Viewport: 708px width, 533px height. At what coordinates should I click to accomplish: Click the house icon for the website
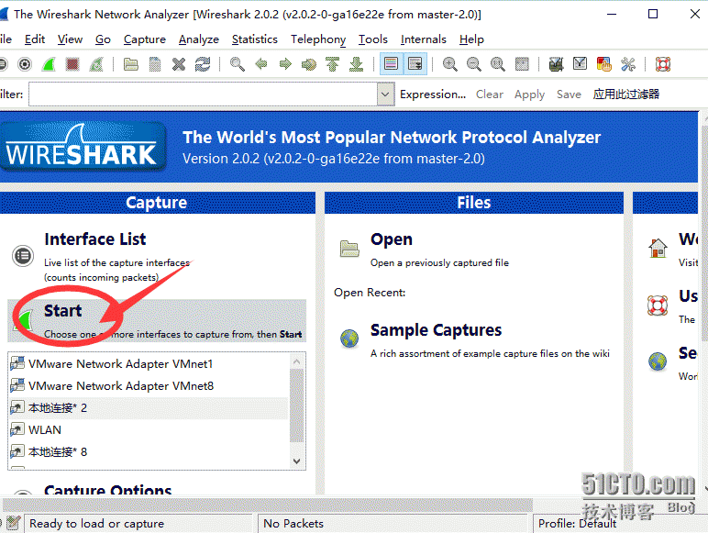coord(658,248)
